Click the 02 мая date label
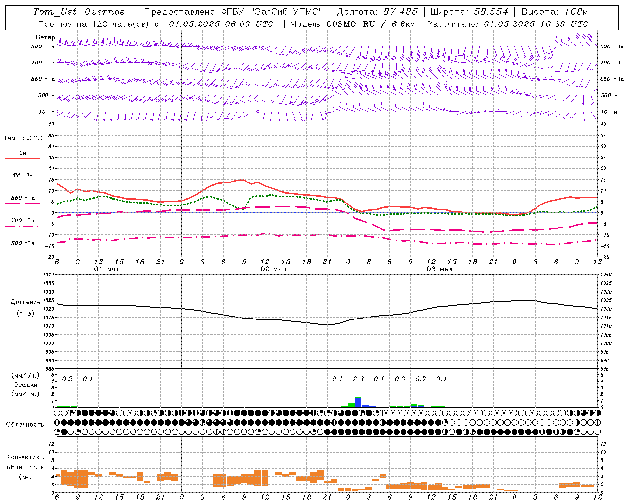Screen dimensions: 626x501 [273, 269]
